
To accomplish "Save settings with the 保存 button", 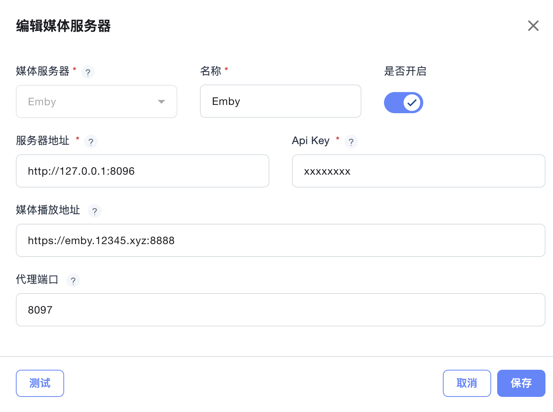I will pyautogui.click(x=521, y=383).
